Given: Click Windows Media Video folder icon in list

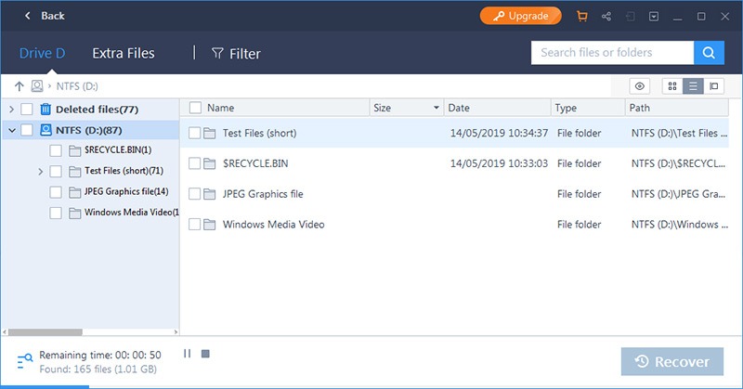Looking at the screenshot, I should [210, 224].
